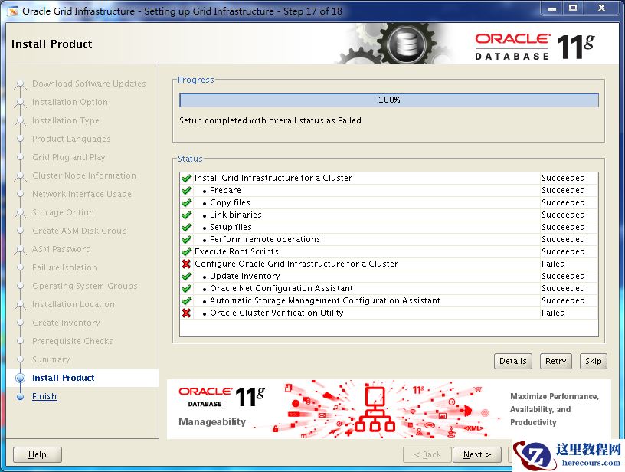Select 'Execute Root Scripts' row text

coord(237,251)
